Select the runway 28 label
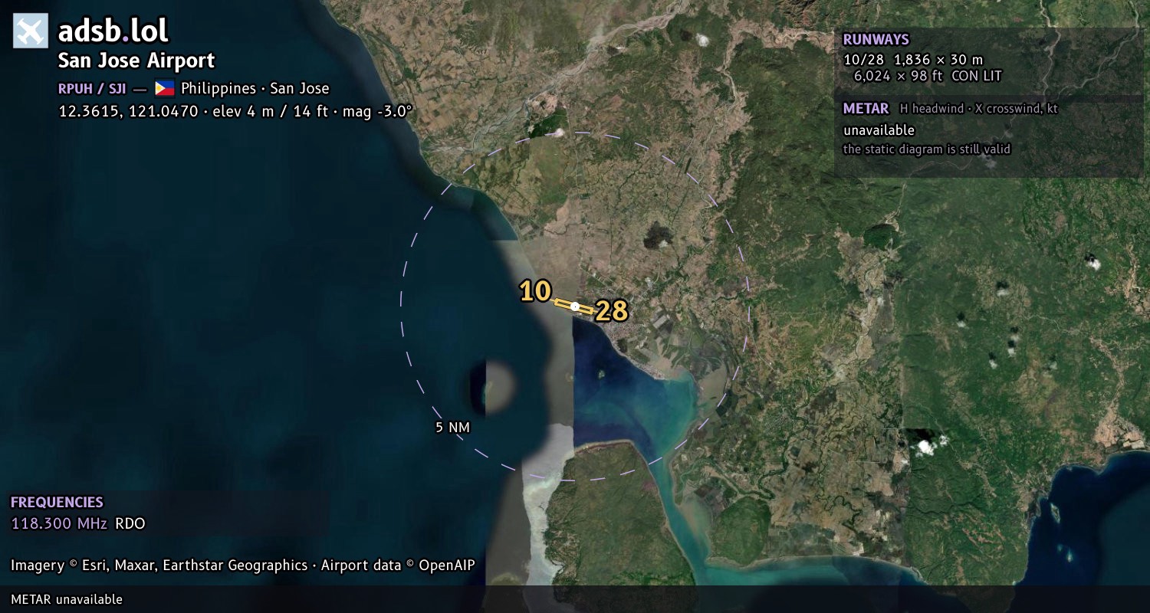Image resolution: width=1150 pixels, height=613 pixels. click(612, 311)
